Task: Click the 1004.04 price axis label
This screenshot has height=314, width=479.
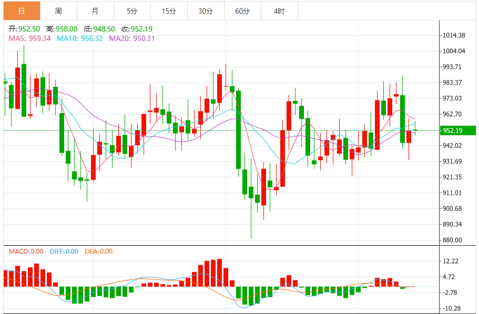Action: [x=454, y=51]
